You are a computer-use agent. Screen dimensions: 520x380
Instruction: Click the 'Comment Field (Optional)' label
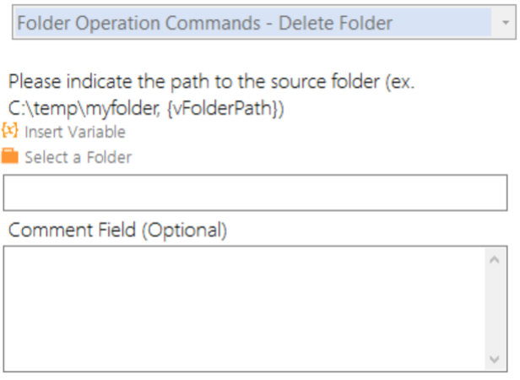tap(117, 230)
